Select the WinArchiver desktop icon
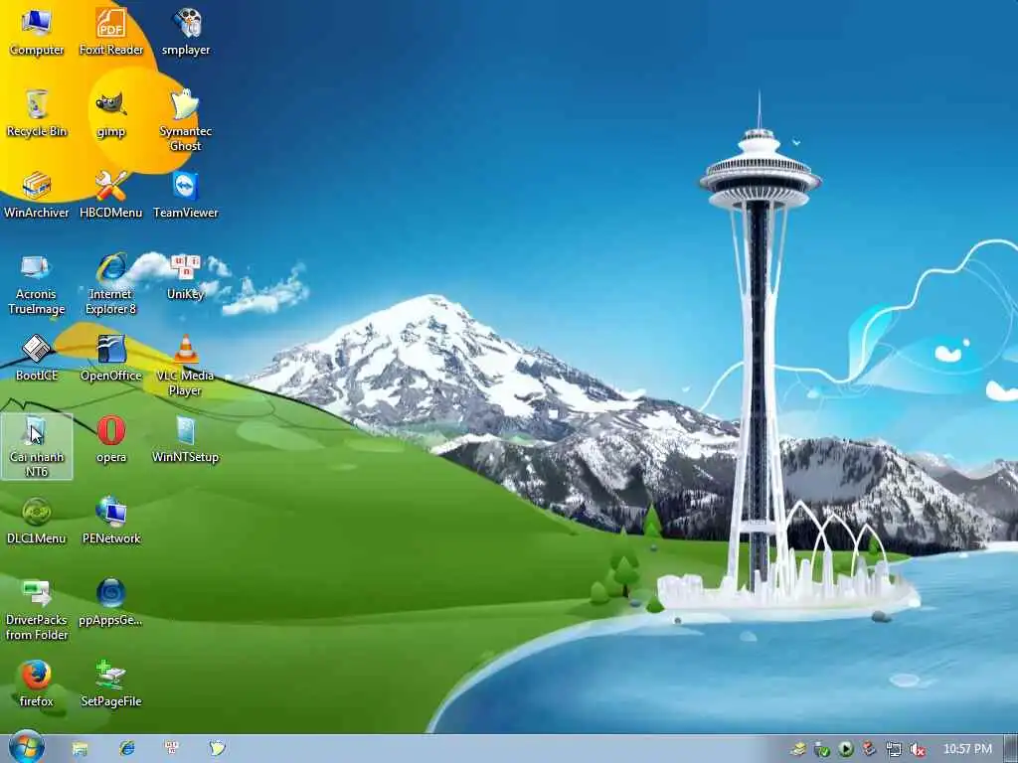The height and width of the screenshot is (763, 1018). pyautogui.click(x=37, y=195)
